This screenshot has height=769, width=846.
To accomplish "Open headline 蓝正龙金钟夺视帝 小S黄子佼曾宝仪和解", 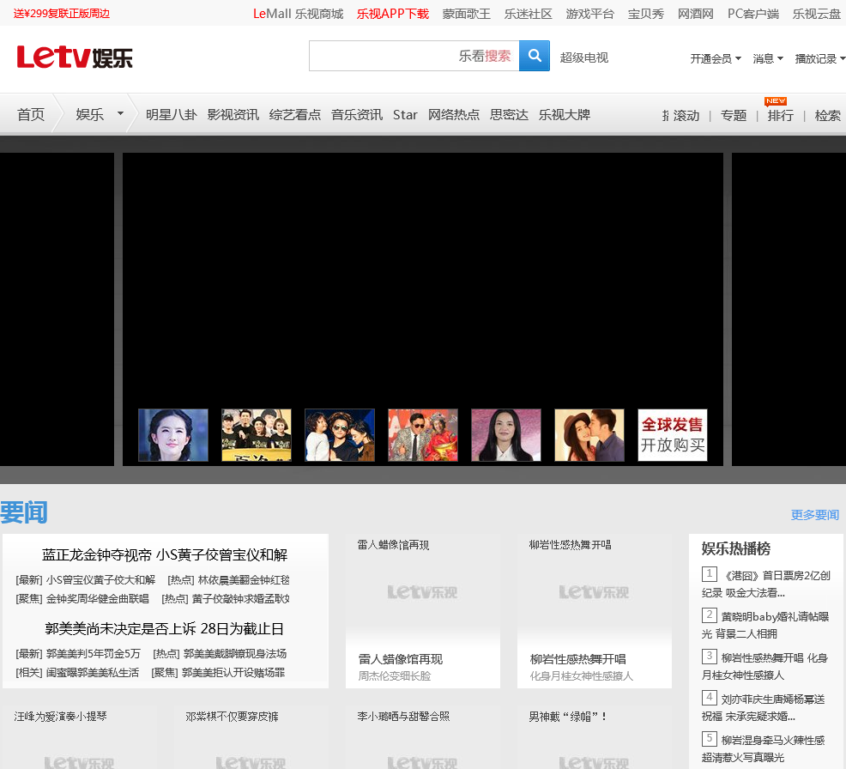I will click(165, 554).
